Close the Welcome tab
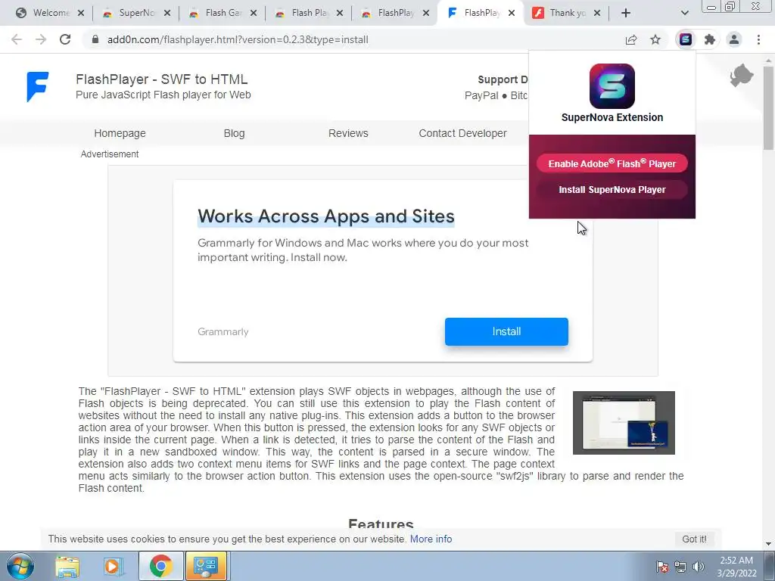This screenshot has height=581, width=775. coord(81,13)
